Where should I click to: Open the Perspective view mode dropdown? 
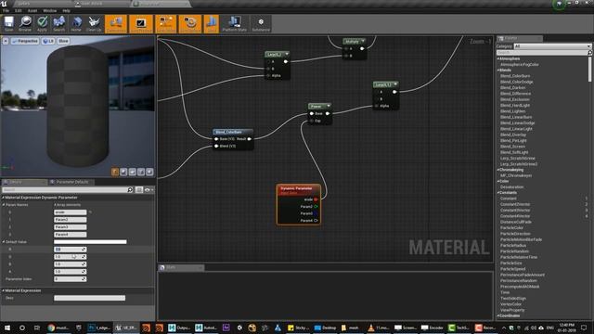click(25, 41)
